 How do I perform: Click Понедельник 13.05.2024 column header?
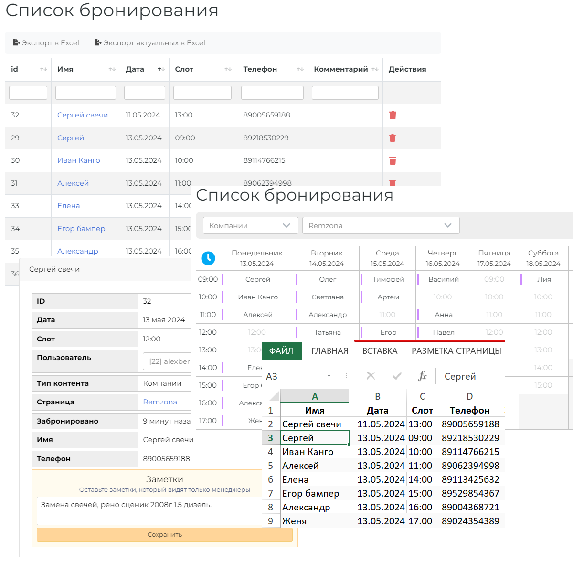point(257,258)
